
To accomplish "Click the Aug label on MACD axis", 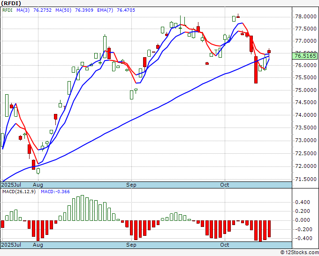I will pos(38,245).
